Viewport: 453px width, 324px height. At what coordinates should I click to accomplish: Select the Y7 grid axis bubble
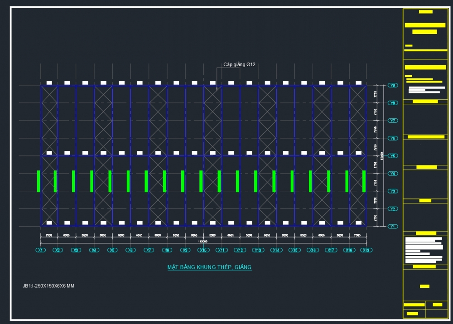(x=393, y=121)
